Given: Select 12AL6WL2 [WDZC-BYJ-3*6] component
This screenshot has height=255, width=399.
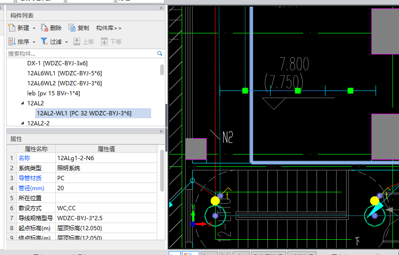Looking at the screenshot, I should click(x=65, y=83).
